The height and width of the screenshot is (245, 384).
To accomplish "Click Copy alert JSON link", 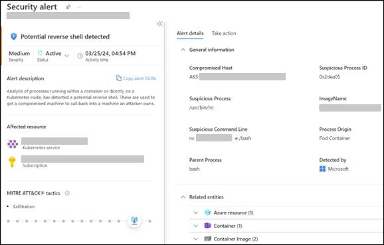I will (x=136, y=78).
